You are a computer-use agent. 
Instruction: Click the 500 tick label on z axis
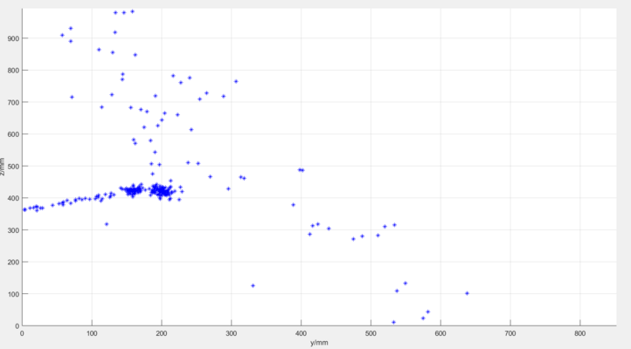tap(13, 166)
